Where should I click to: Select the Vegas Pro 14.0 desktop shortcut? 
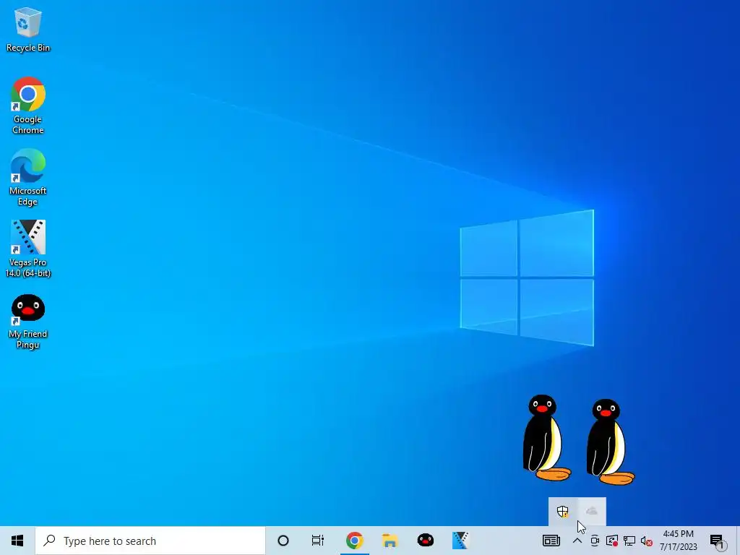point(28,249)
